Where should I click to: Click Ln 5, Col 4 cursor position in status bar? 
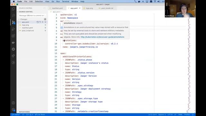[152, 115]
